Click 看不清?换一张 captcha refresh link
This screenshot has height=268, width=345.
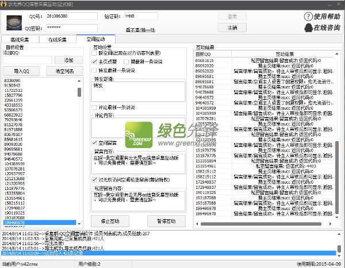(x=140, y=28)
